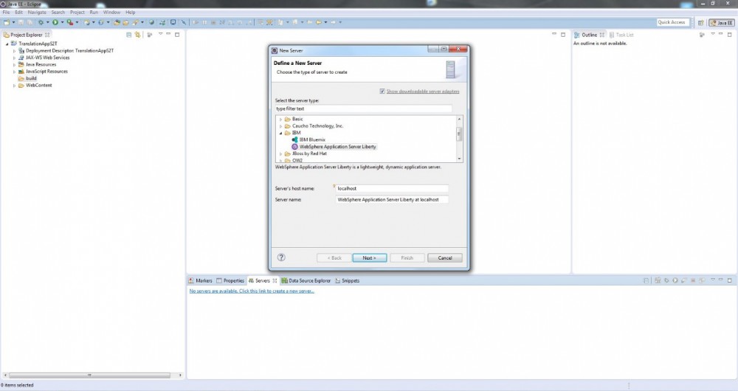Image resolution: width=738 pixels, height=391 pixels.
Task: Click the Search menu
Action: pos(58,13)
